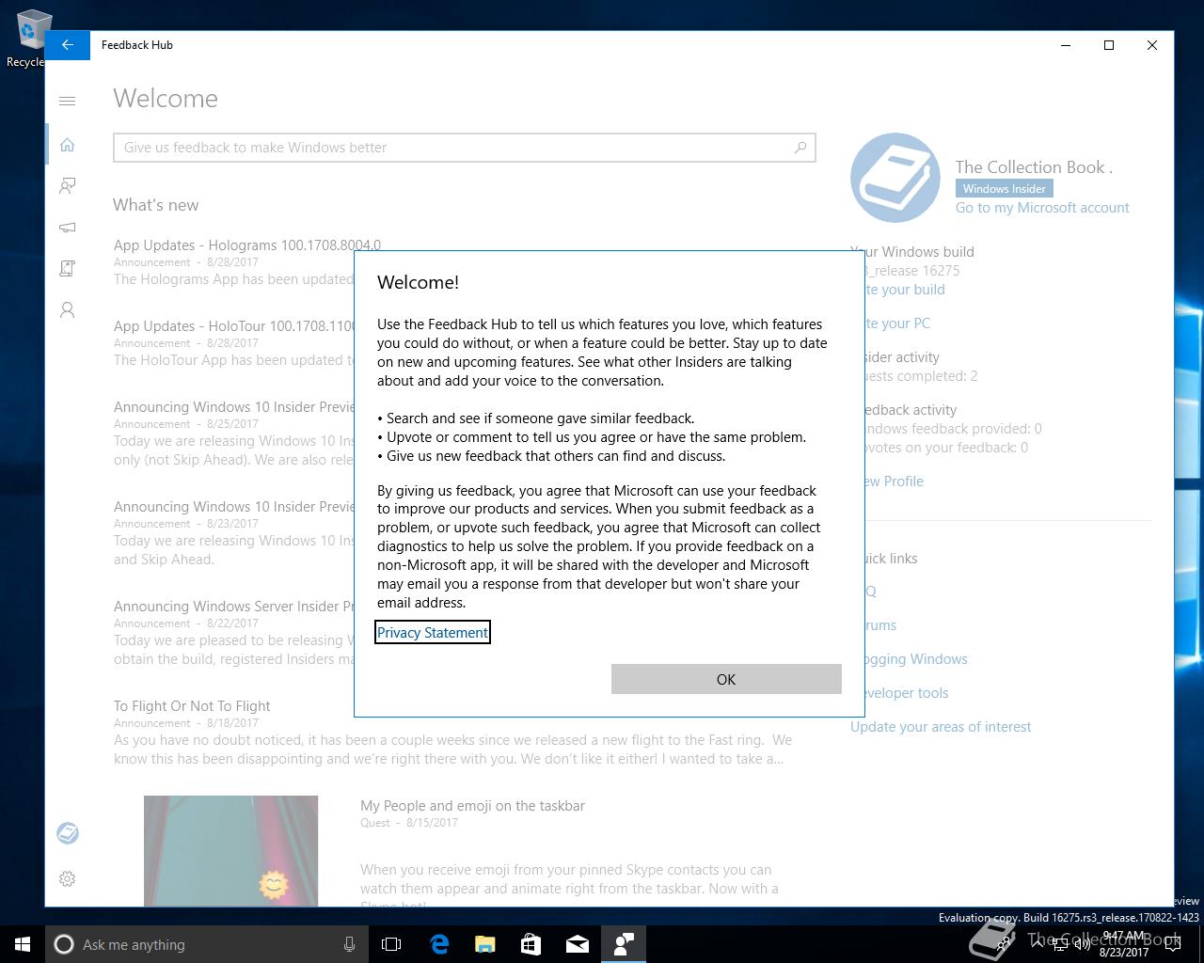The image size is (1204, 963).
Task: Open the hamburger navigation menu
Action: coord(68,101)
